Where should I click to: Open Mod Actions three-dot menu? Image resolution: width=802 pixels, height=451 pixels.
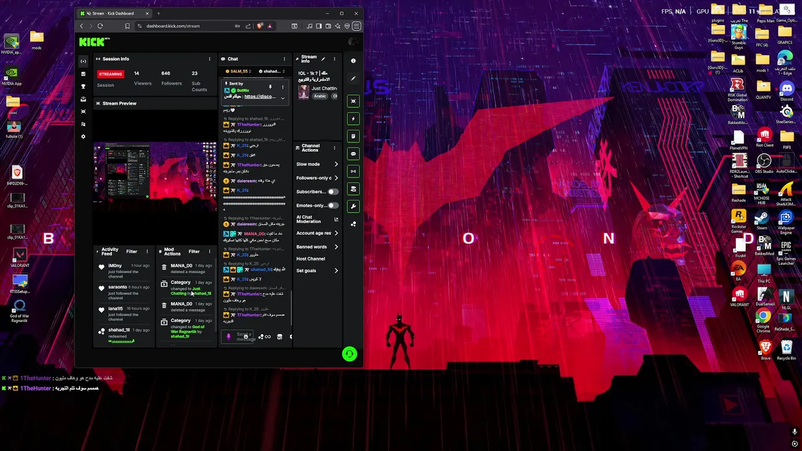(210, 252)
